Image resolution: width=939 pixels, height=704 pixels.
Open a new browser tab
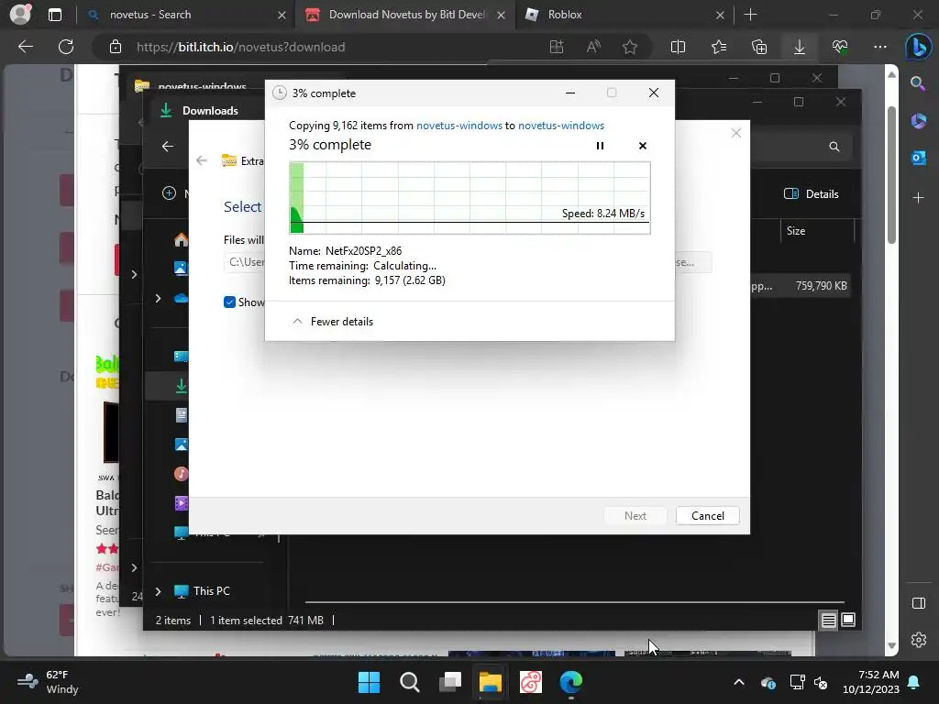tap(750, 15)
